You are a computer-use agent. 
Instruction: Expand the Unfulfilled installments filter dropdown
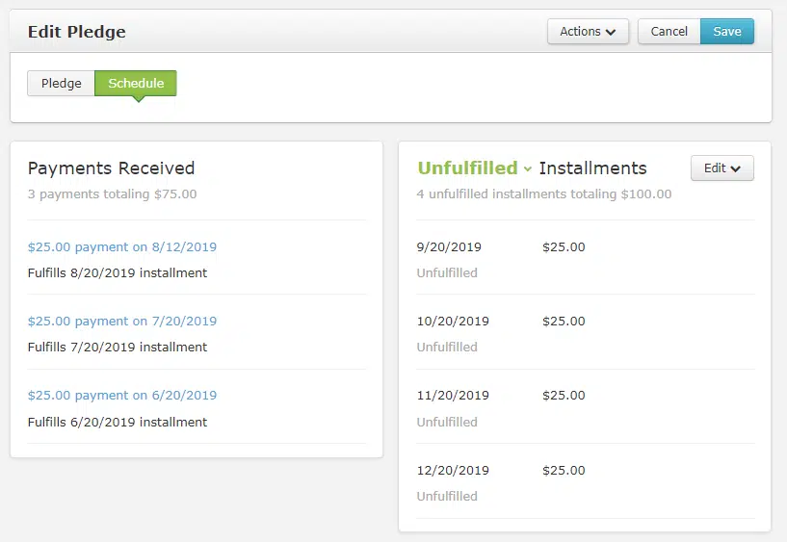pyautogui.click(x=474, y=168)
